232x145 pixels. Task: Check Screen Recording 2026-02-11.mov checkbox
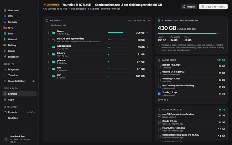(159, 136)
